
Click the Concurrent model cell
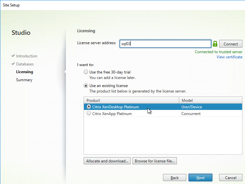tap(191, 114)
